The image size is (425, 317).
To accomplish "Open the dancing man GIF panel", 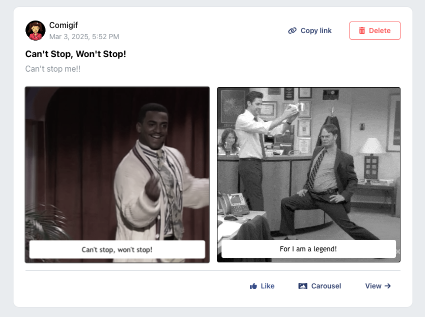I will pos(117,174).
